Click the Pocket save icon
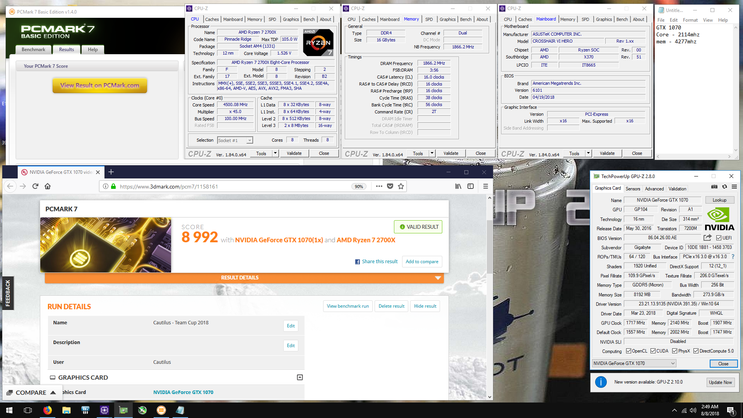The width and height of the screenshot is (743, 418). click(390, 186)
